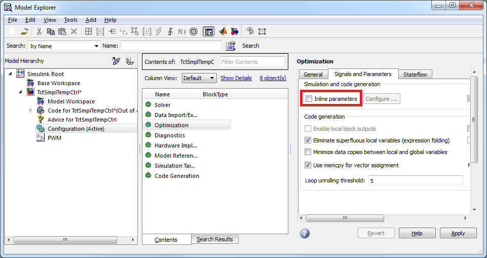Click the Cut scissors icon
487x258 pixels.
click(x=39, y=31)
